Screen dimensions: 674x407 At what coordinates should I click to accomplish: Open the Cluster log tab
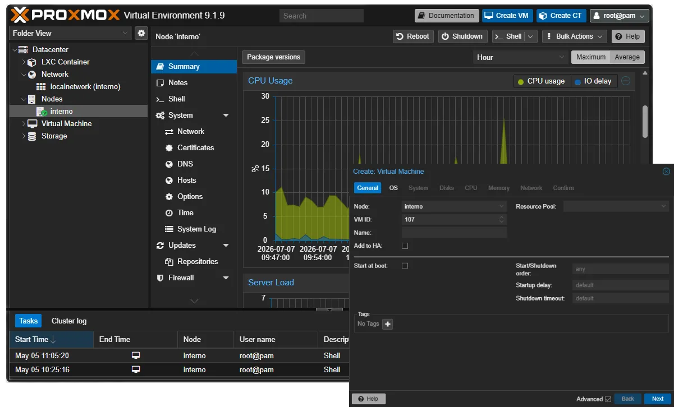69,321
